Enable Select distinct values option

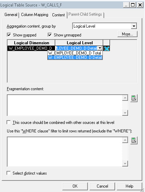(x=9, y=173)
